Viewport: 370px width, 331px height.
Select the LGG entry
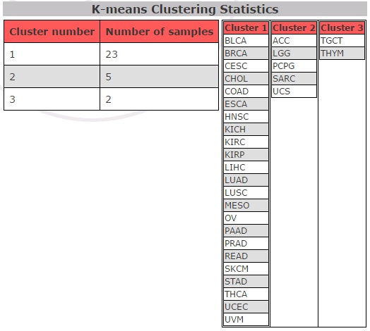pyautogui.click(x=294, y=54)
